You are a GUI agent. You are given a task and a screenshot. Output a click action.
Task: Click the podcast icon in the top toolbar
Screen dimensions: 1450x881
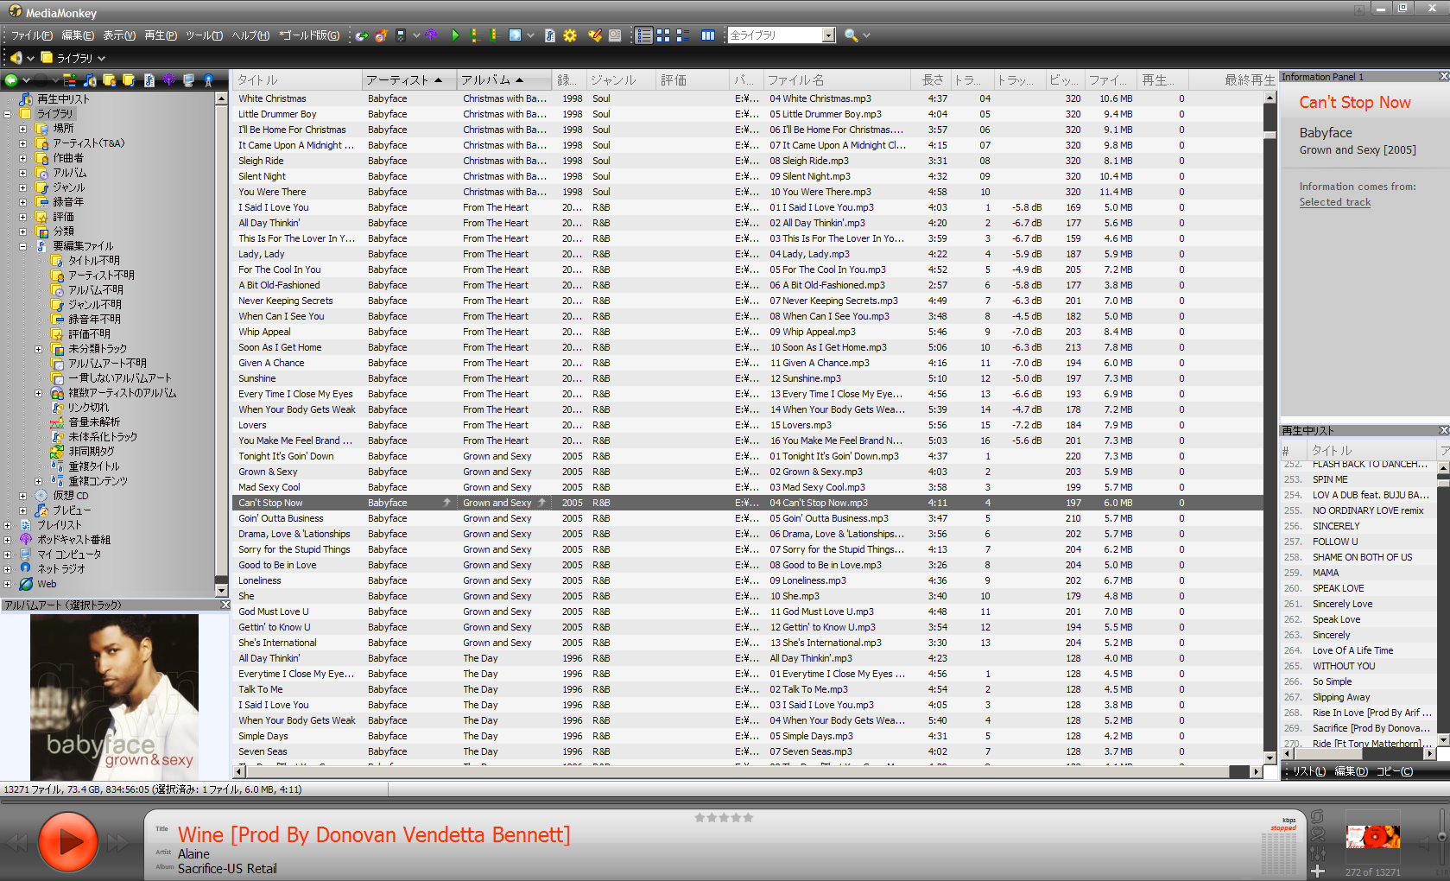tap(431, 35)
